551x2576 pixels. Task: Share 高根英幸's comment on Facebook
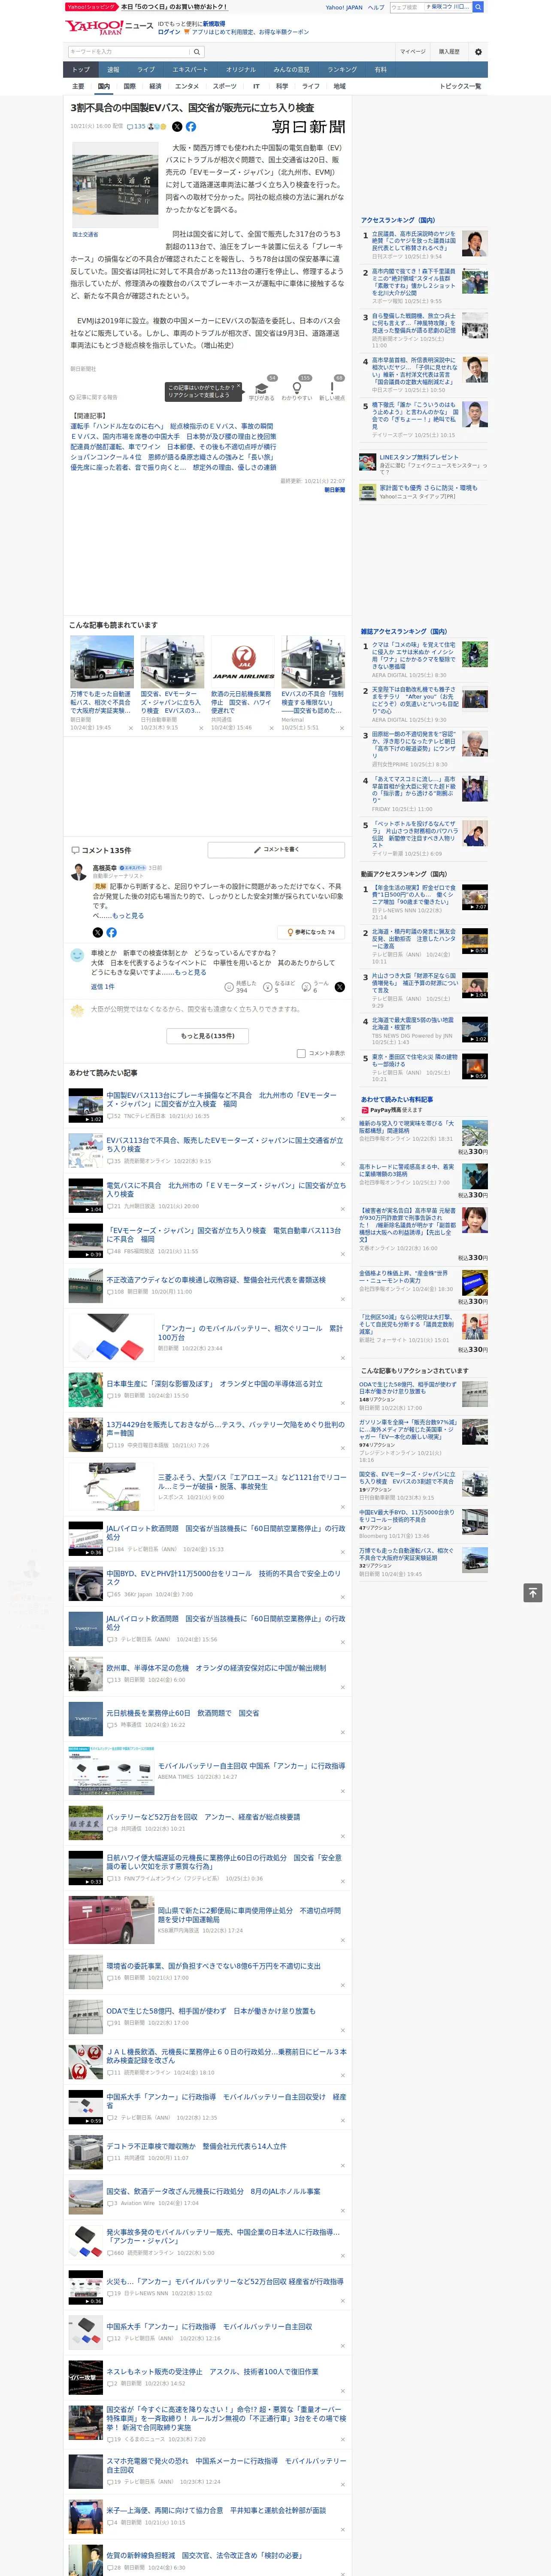pyautogui.click(x=111, y=932)
